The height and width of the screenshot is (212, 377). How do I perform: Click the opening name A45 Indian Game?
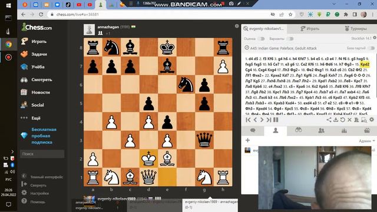283,48
